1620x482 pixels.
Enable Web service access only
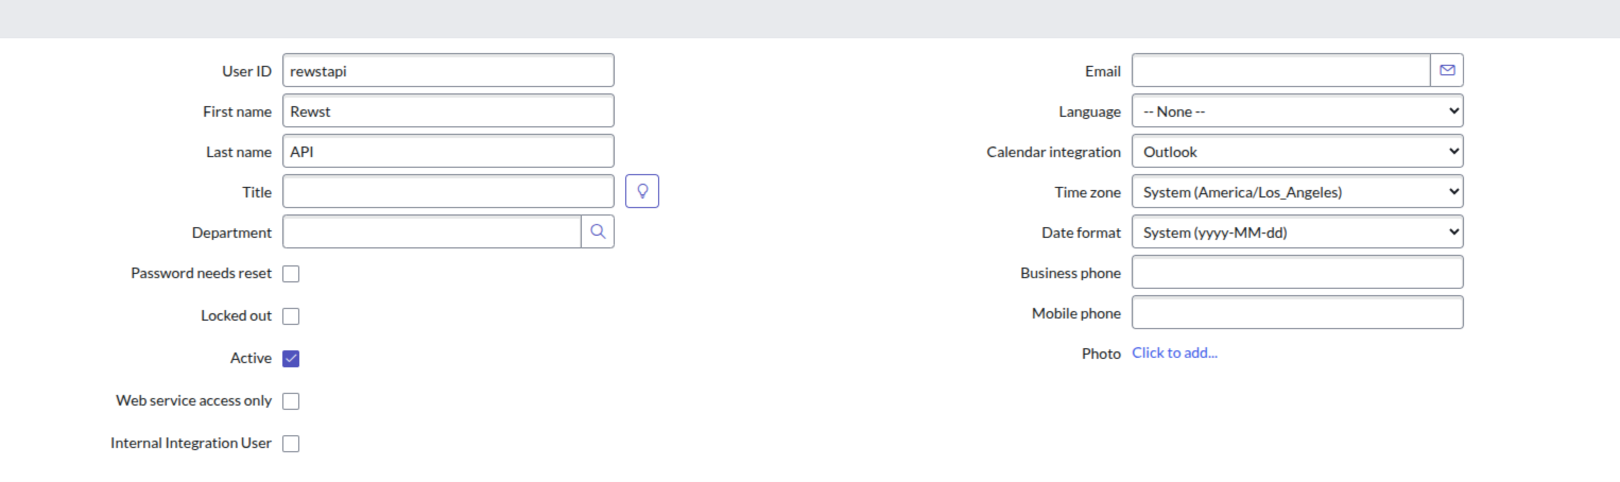tap(290, 401)
